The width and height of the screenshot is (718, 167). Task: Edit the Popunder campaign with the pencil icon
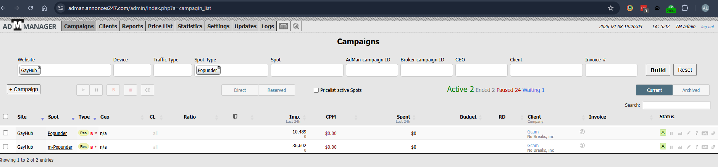(688, 133)
